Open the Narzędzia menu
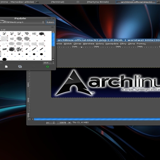This screenshot has height=160, width=160. coord(112,44)
